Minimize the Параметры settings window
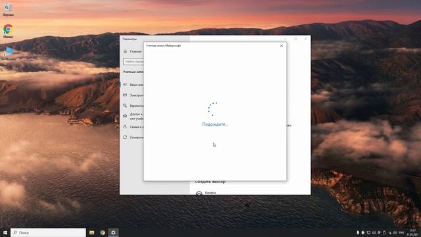 coord(285,39)
